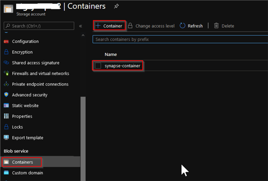Screen dimensions: 268x181
Task: Open Private endpoint connections page
Action: tap(40, 84)
